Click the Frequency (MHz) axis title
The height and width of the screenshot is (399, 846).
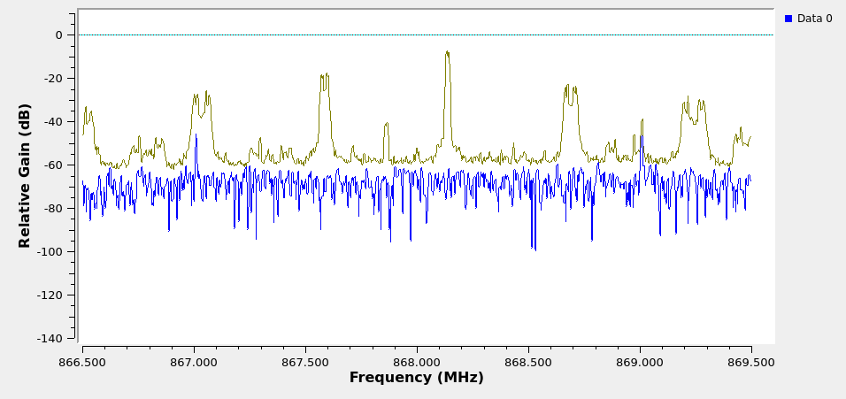(416, 378)
